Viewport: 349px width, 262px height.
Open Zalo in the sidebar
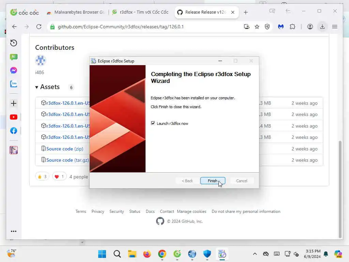coord(14,84)
